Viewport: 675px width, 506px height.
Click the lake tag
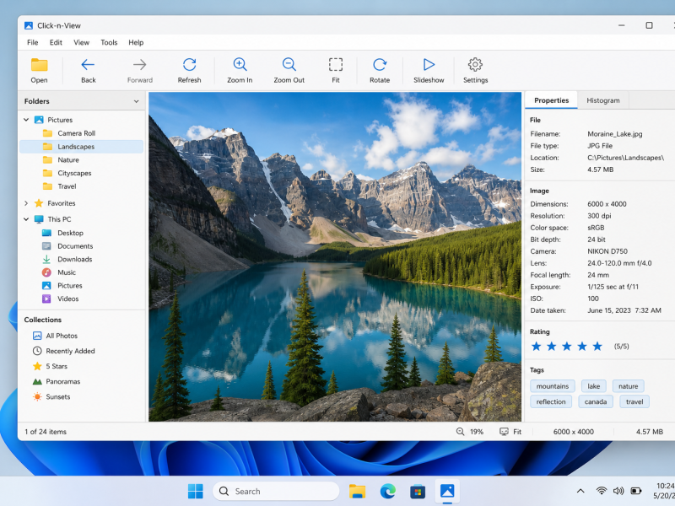click(x=594, y=386)
